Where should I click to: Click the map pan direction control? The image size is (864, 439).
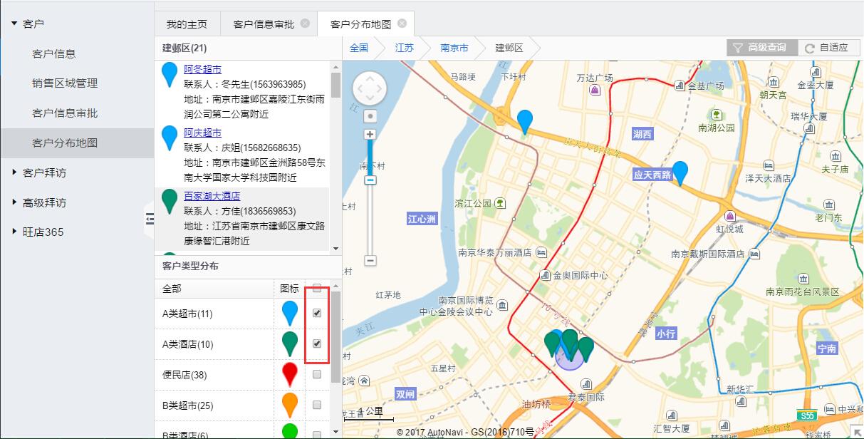point(369,88)
